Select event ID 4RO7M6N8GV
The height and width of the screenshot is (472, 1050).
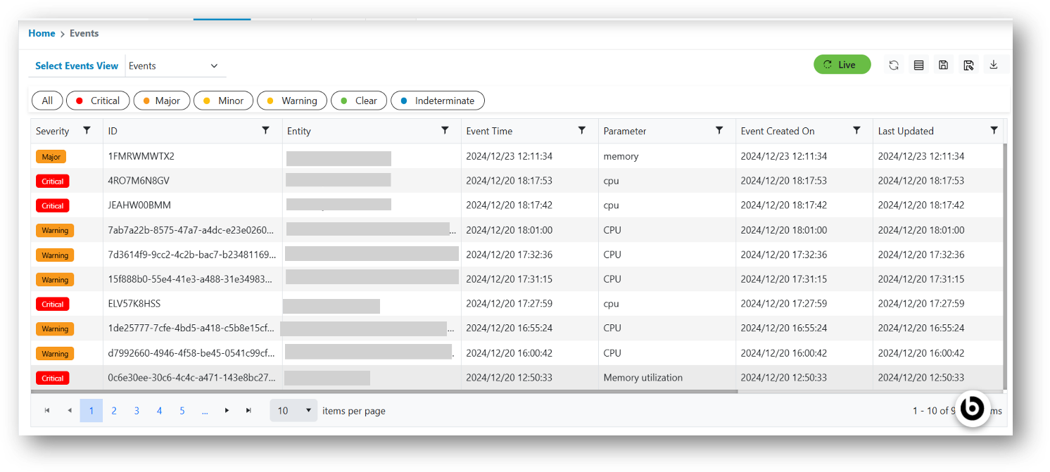coord(139,181)
